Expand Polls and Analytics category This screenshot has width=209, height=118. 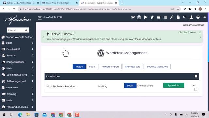pyautogui.click(x=17, y=107)
